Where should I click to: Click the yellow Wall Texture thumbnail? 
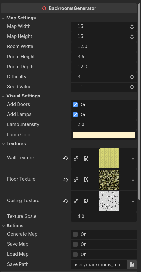coord(109,158)
